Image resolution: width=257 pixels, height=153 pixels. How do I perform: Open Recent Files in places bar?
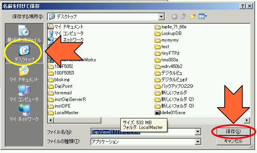pos(24,34)
